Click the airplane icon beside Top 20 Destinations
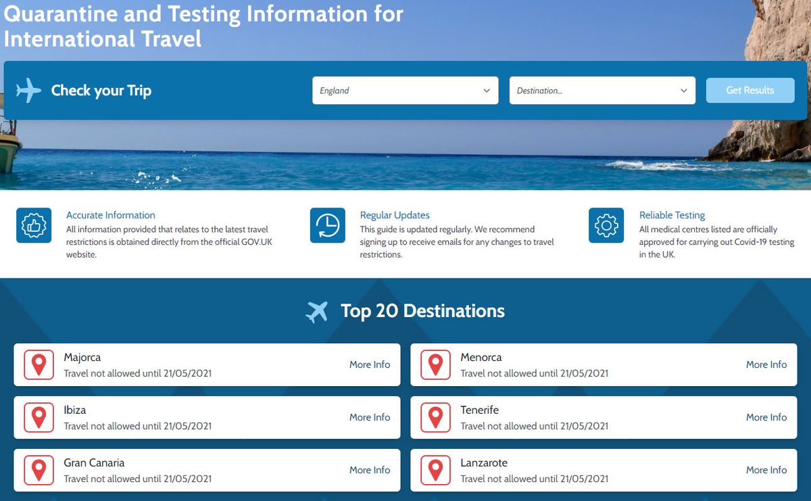This screenshot has height=501, width=811. (317, 311)
